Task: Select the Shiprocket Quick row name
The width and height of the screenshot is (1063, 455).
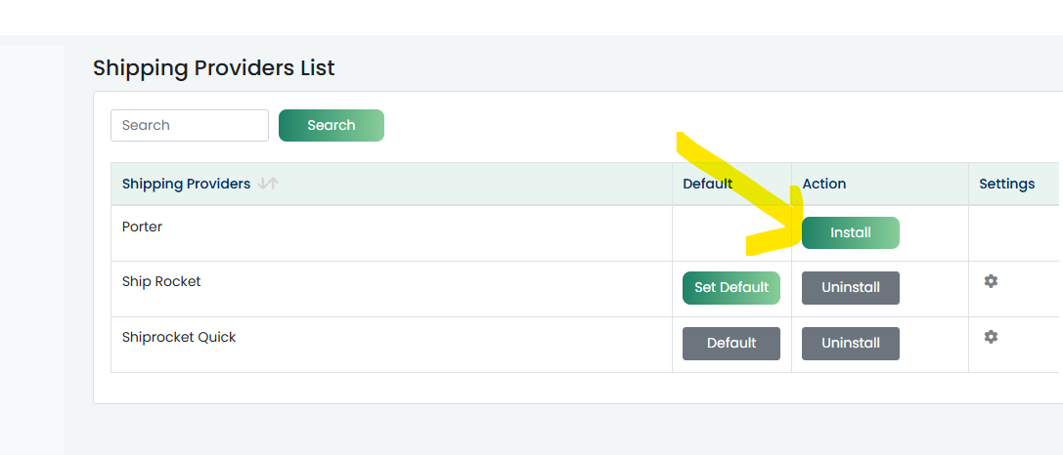Action: 179,337
